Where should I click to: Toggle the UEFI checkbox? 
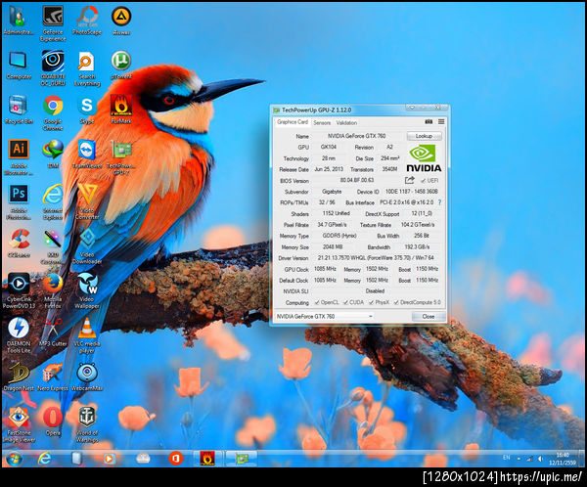[423, 180]
